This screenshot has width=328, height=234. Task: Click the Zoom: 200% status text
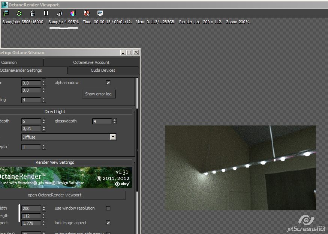[x=238, y=22]
